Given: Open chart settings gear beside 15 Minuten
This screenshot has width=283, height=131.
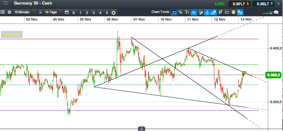Looking at the screenshot, I should tap(9, 12).
